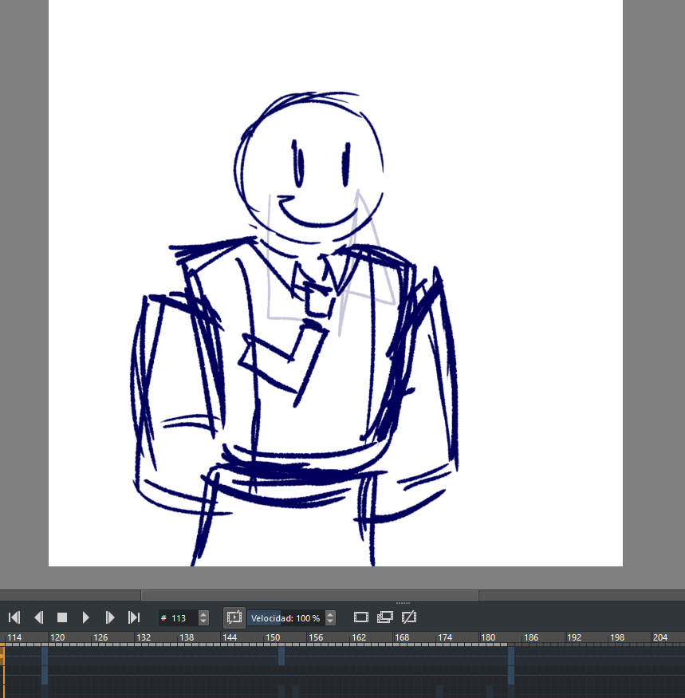Click the current frame number field showing 113
The width and height of the screenshot is (685, 698).
[x=179, y=618]
